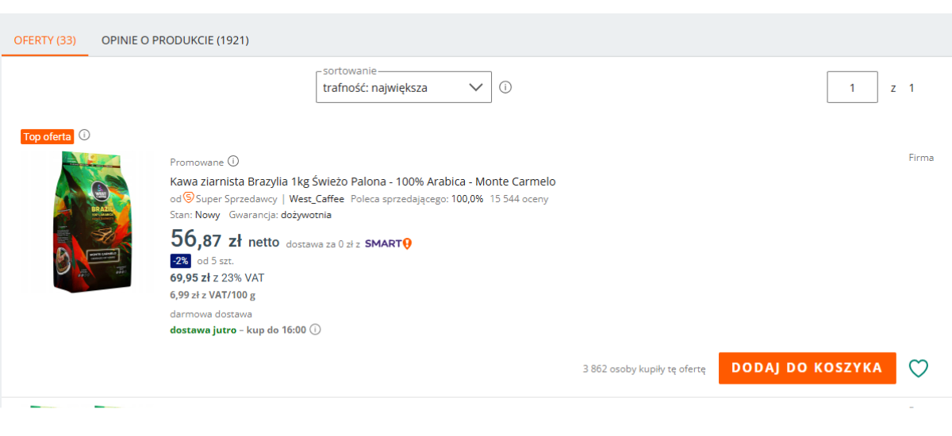Click 'Poleca sprzedającego: 100,0%' text
The width and height of the screenshot is (952, 436).
pyautogui.click(x=416, y=199)
